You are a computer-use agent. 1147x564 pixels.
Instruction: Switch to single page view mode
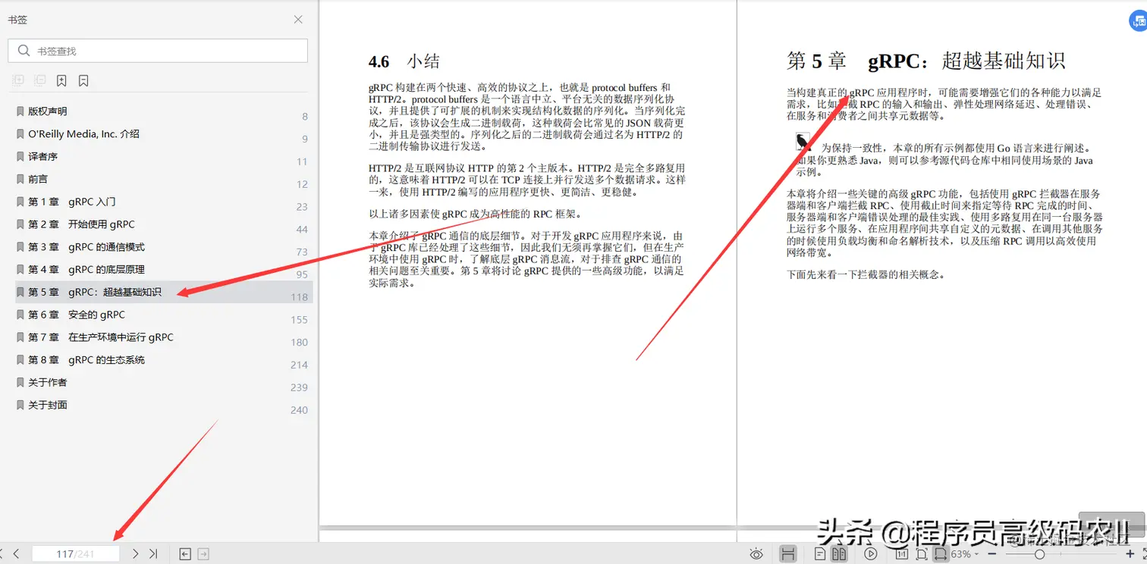[x=821, y=554]
